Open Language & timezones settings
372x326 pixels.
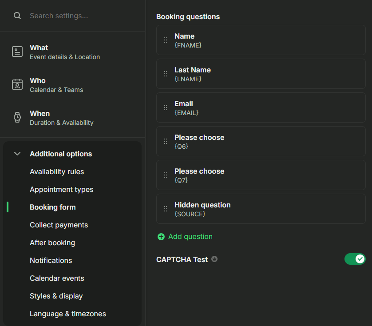click(68, 314)
